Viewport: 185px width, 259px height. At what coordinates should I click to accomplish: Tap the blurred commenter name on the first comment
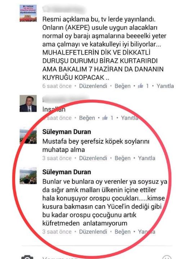click(x=64, y=9)
